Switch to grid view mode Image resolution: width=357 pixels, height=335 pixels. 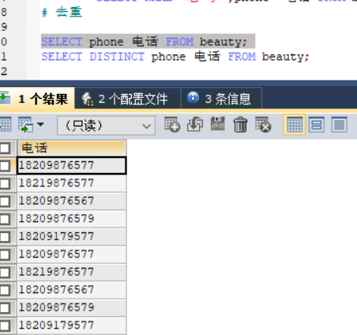click(295, 125)
